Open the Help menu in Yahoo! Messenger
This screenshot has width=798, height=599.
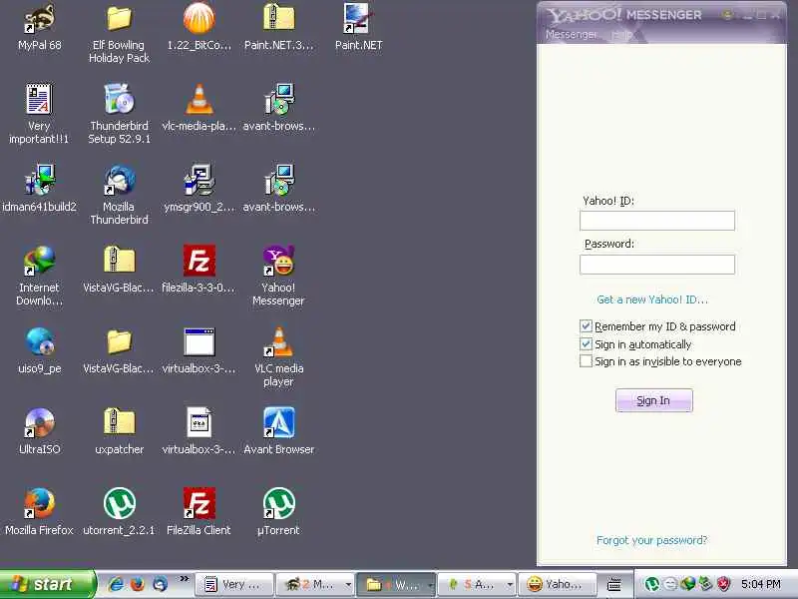pyautogui.click(x=621, y=34)
